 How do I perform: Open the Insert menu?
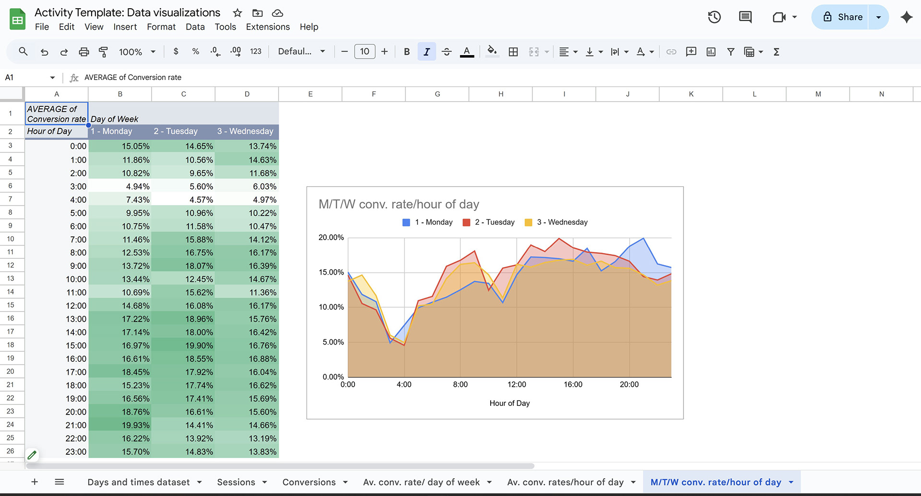125,27
